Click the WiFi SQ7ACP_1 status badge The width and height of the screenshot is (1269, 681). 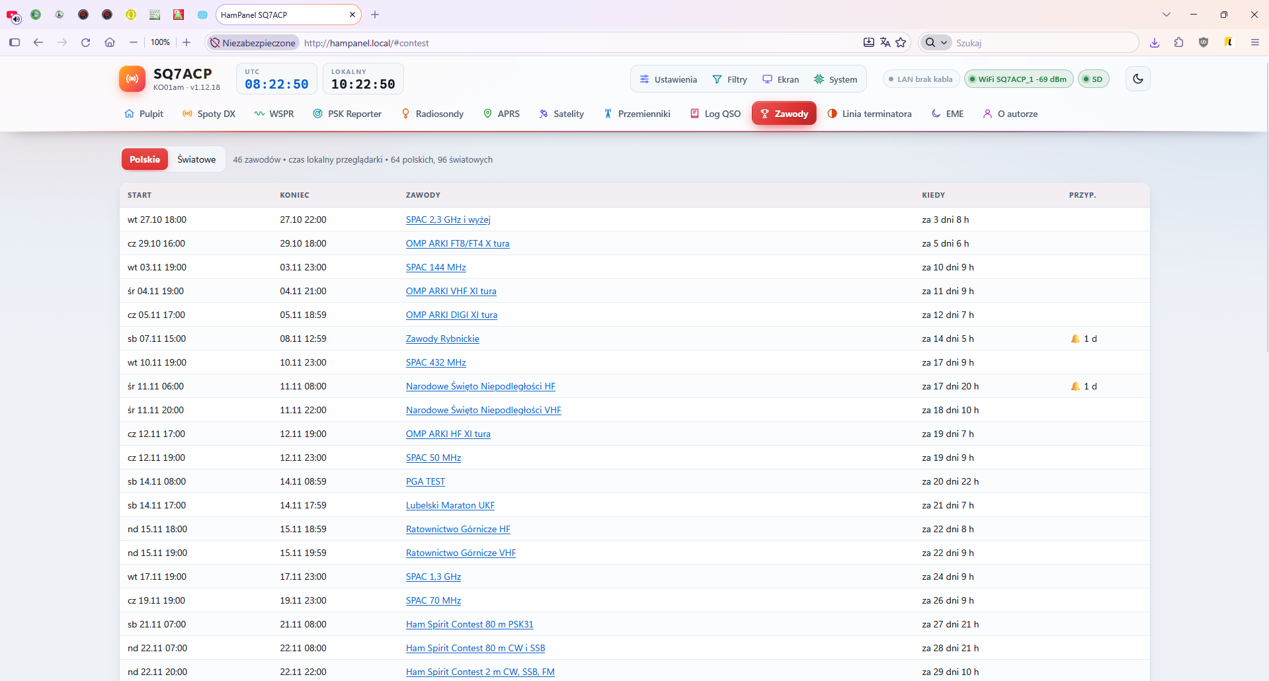[1018, 79]
